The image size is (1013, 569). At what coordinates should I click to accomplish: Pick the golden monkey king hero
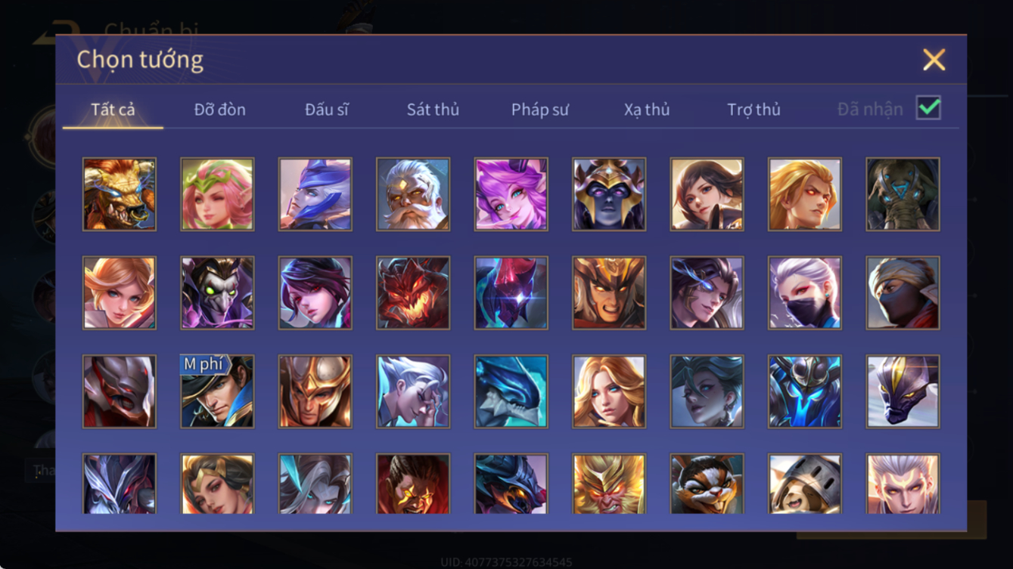pos(609,484)
